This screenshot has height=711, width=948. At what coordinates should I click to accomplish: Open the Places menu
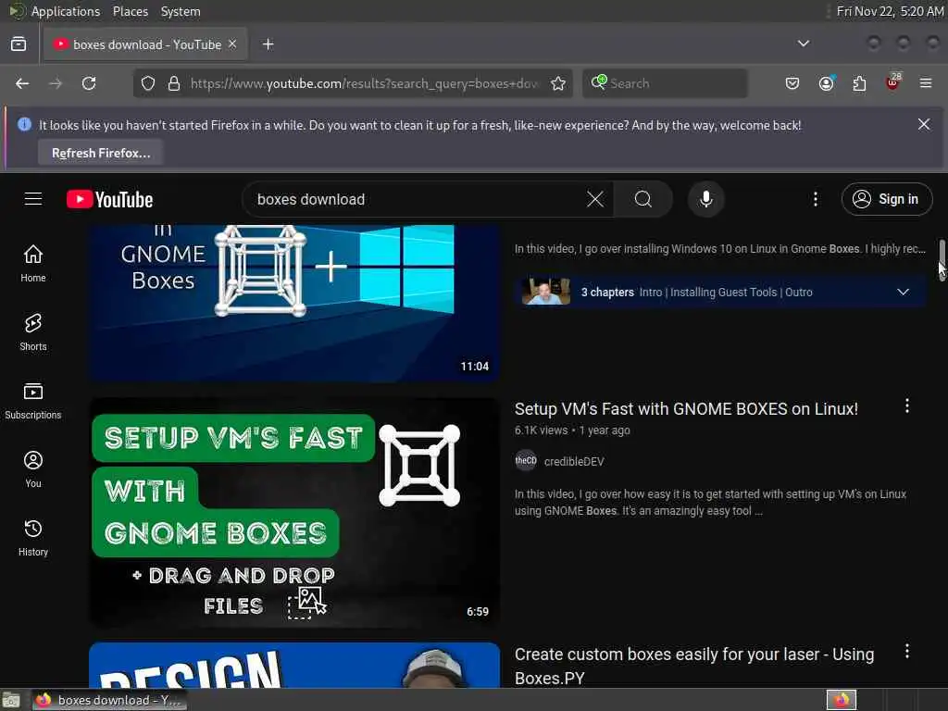[x=130, y=11]
